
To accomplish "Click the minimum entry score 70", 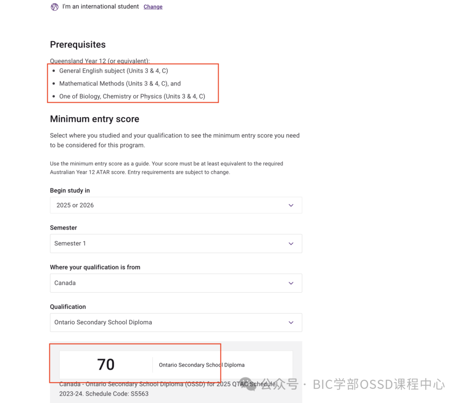I will pyautogui.click(x=106, y=365).
